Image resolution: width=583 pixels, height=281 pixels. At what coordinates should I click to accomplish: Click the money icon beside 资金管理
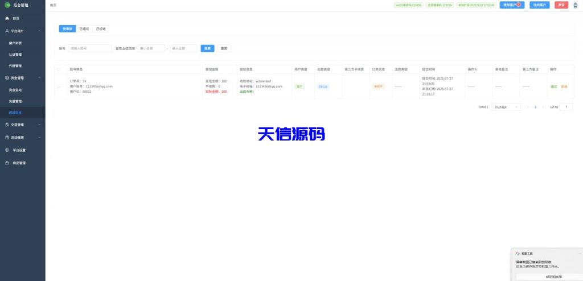click(x=7, y=77)
